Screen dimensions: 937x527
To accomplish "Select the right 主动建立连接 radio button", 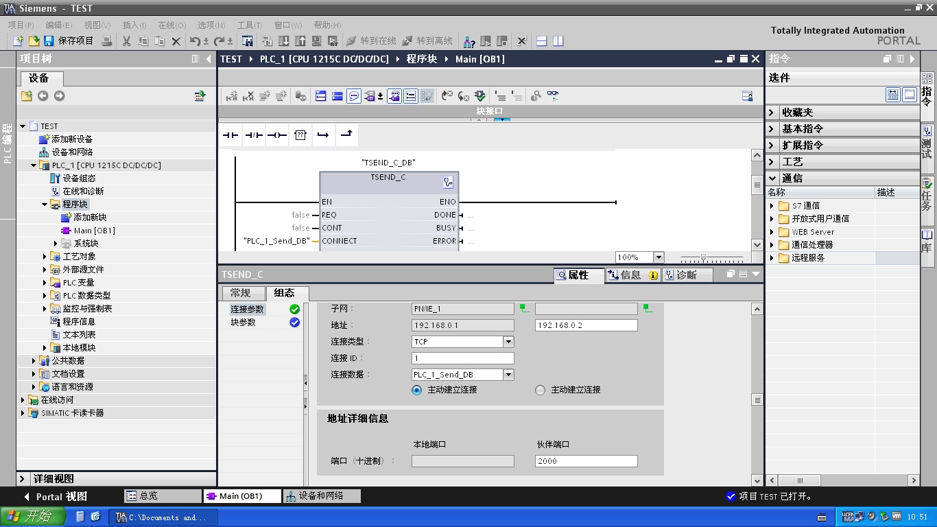I will [x=540, y=390].
